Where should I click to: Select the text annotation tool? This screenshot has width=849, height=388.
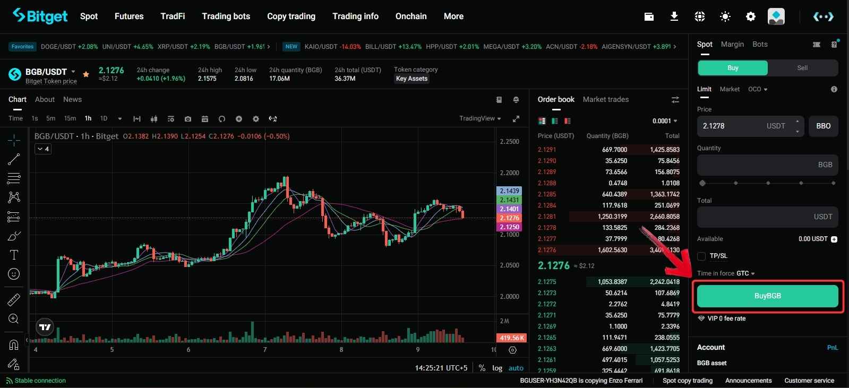click(x=14, y=255)
